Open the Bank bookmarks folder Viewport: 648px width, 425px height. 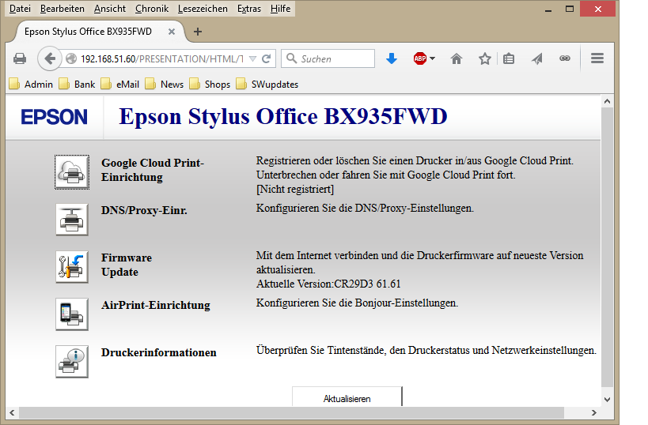tap(78, 85)
